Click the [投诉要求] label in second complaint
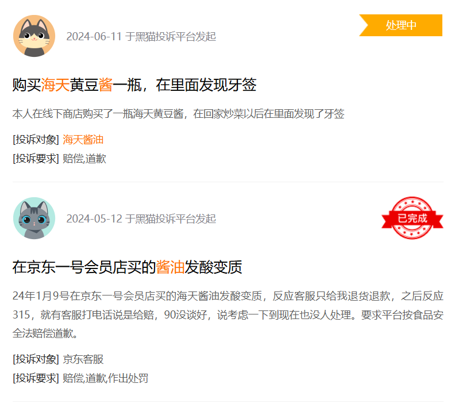Viewport: 455px width, 403px height. (x=36, y=378)
